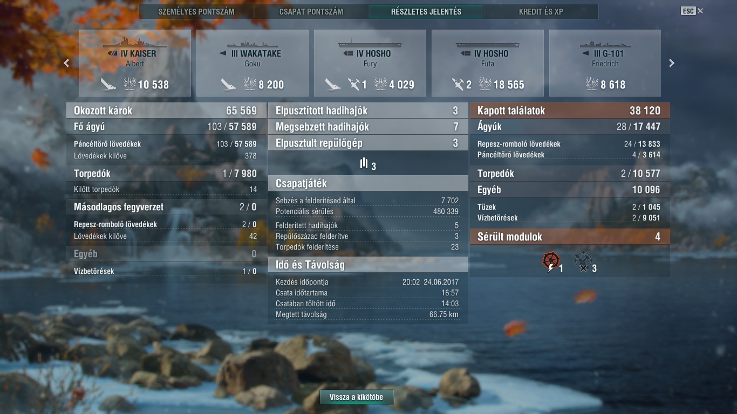Click the damaged steering gear module icon
The height and width of the screenshot is (414, 737).
point(551,261)
